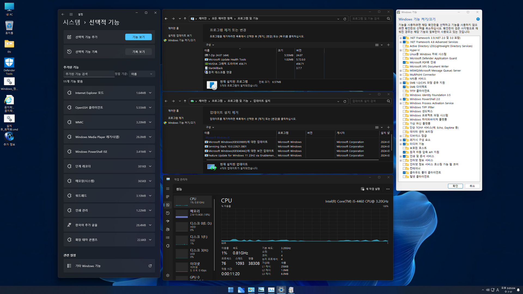Open Task Manager settings gear
This screenshot has width=523, height=294.
pyautogui.click(x=168, y=275)
